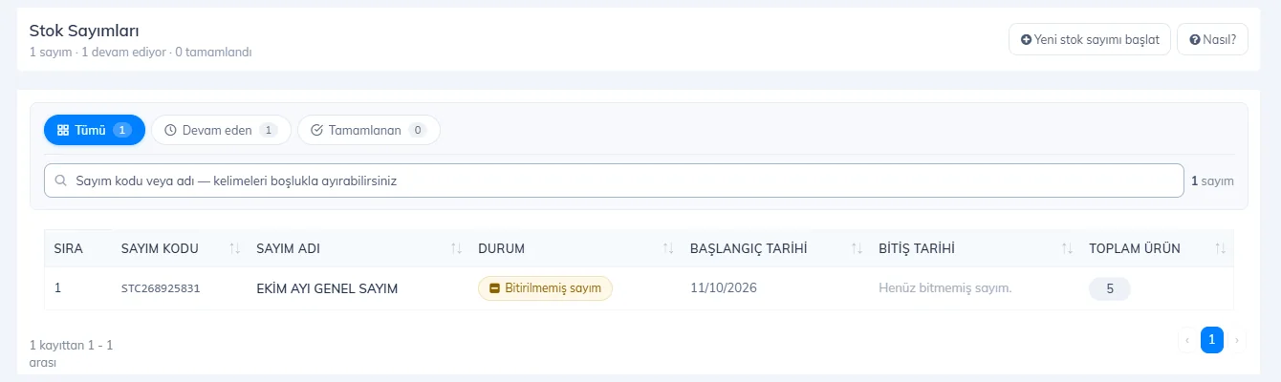
Task: Open the Nasıl? help button
Action: (1212, 40)
